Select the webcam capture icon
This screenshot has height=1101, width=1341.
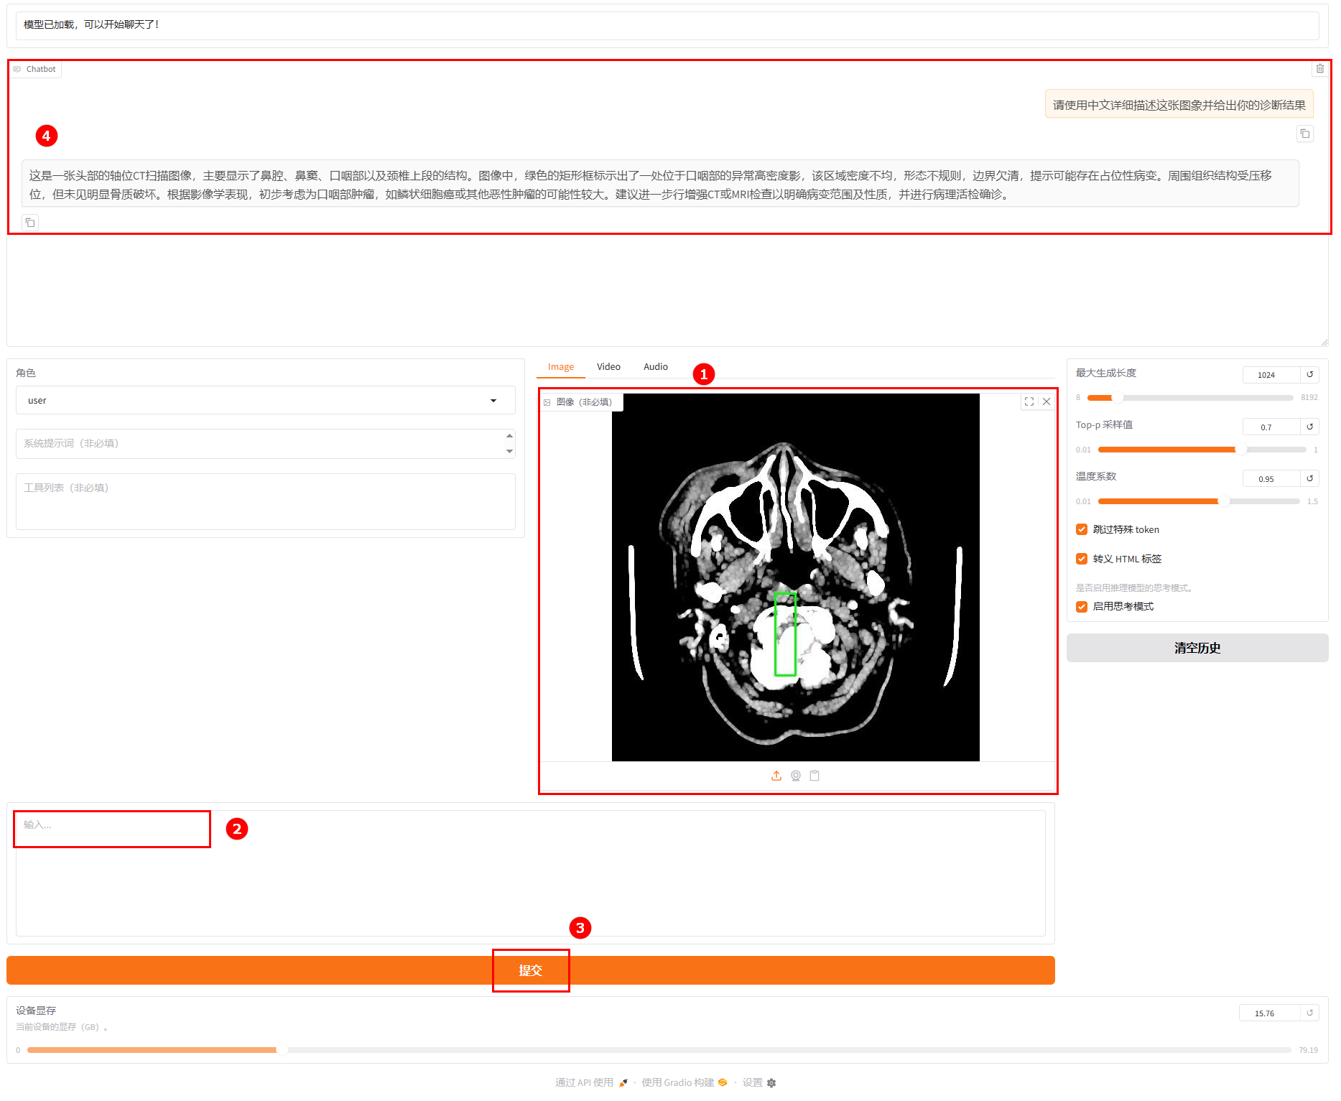click(x=795, y=776)
